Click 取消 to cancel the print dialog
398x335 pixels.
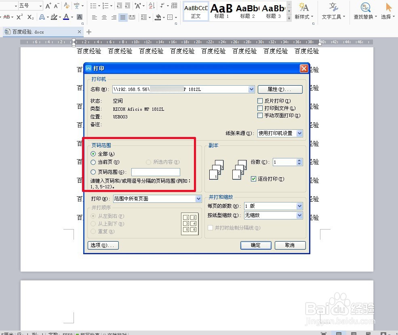click(x=290, y=245)
